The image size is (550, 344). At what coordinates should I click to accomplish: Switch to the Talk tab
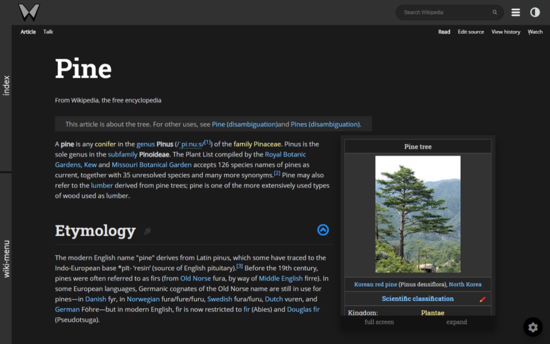[48, 32]
